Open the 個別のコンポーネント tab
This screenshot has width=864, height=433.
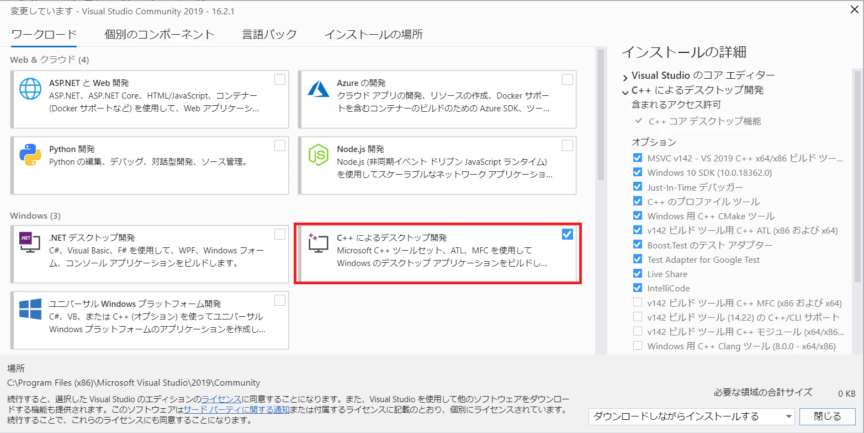pyautogui.click(x=160, y=34)
